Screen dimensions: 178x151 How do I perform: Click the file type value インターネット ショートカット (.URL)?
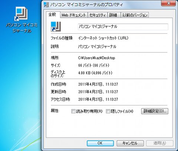tap(103, 38)
